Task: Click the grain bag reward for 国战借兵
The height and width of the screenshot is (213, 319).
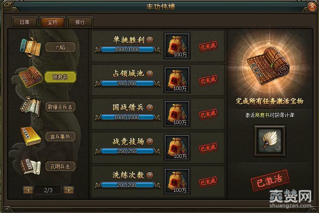Action: [177, 113]
